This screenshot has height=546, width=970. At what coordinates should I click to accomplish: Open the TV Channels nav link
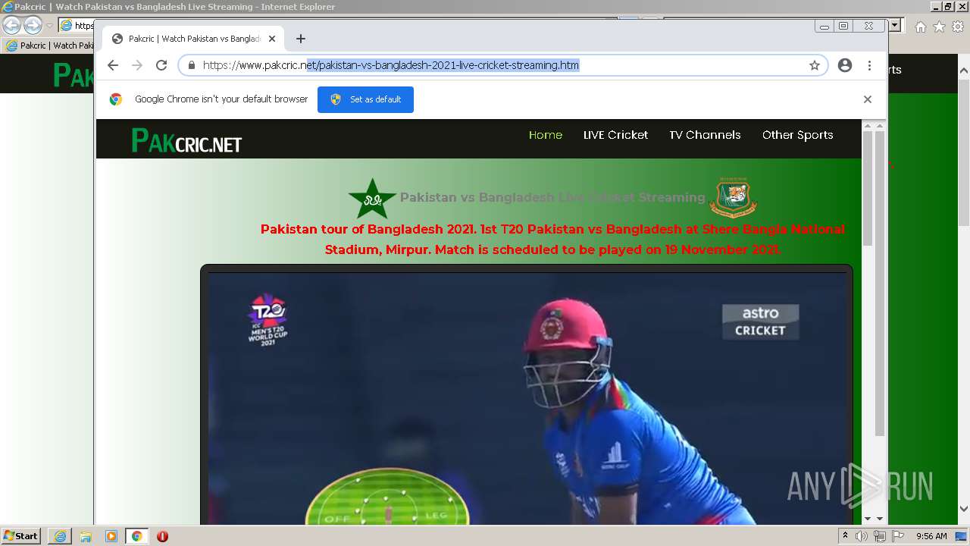click(x=705, y=135)
